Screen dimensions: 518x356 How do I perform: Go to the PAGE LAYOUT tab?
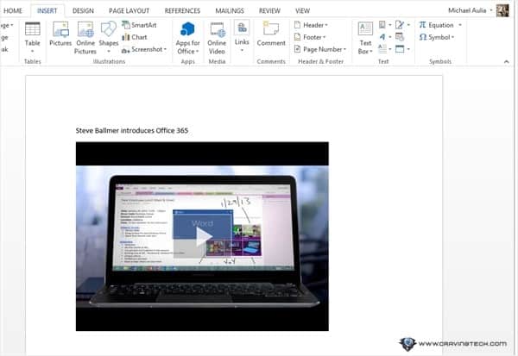(x=129, y=11)
